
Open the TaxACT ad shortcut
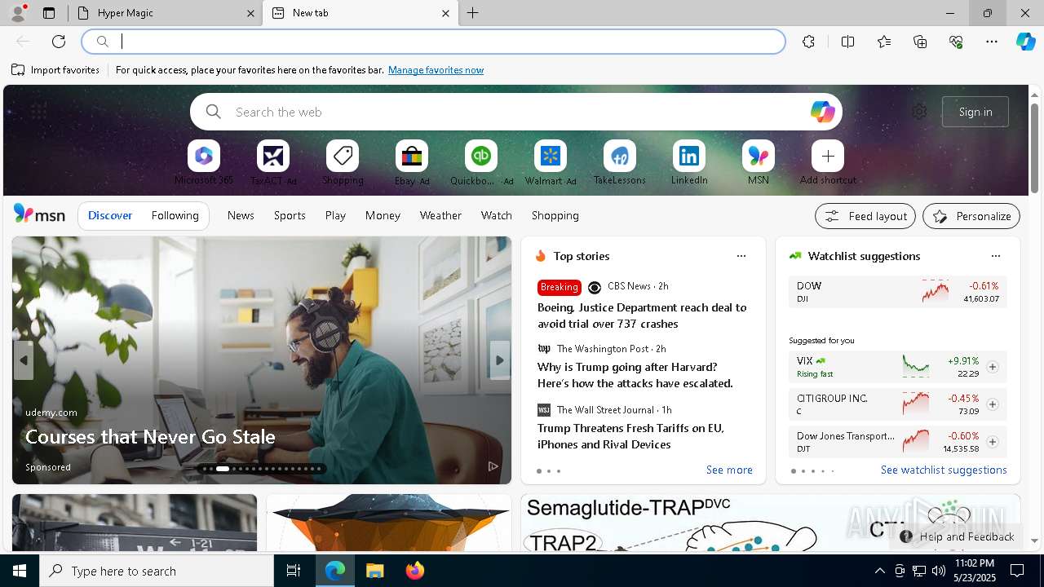coord(273,162)
